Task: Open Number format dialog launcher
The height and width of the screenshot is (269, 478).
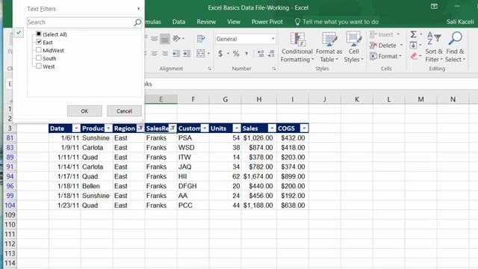Action: point(274,69)
